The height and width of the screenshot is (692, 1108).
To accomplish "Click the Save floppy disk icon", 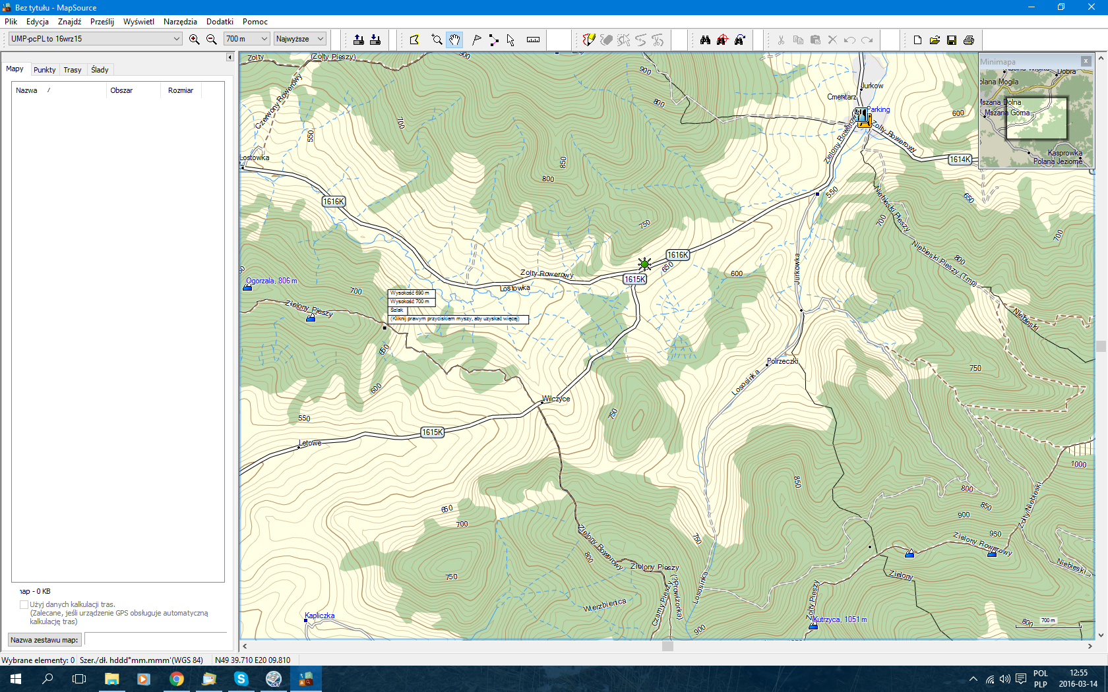I will point(952,40).
